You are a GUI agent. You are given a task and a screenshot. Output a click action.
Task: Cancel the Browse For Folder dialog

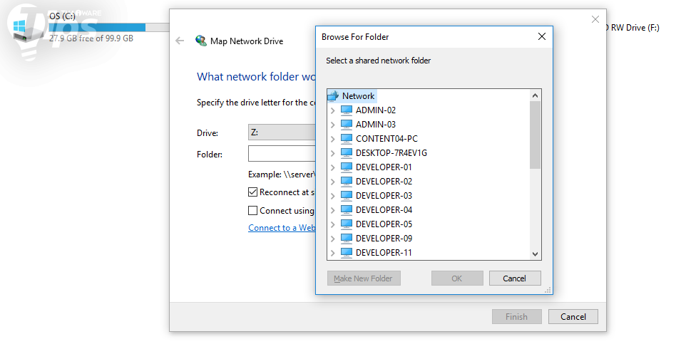pyautogui.click(x=515, y=278)
